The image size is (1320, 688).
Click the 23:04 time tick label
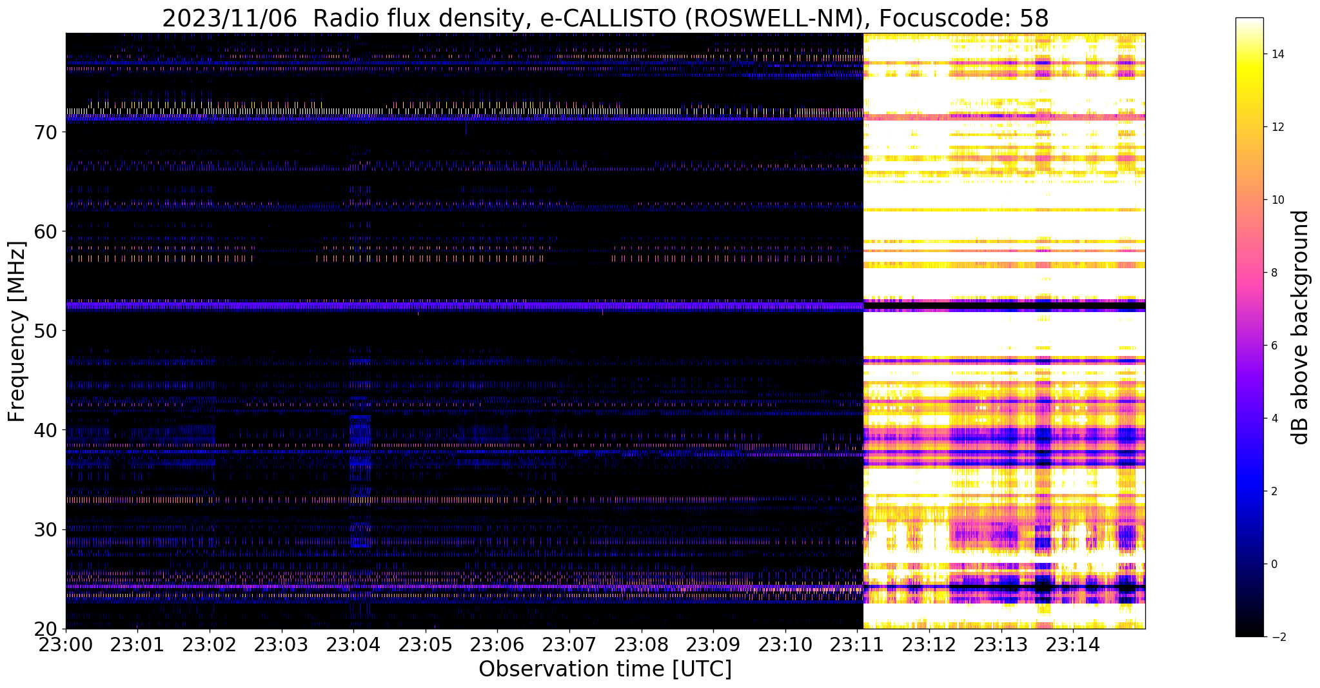pos(353,645)
